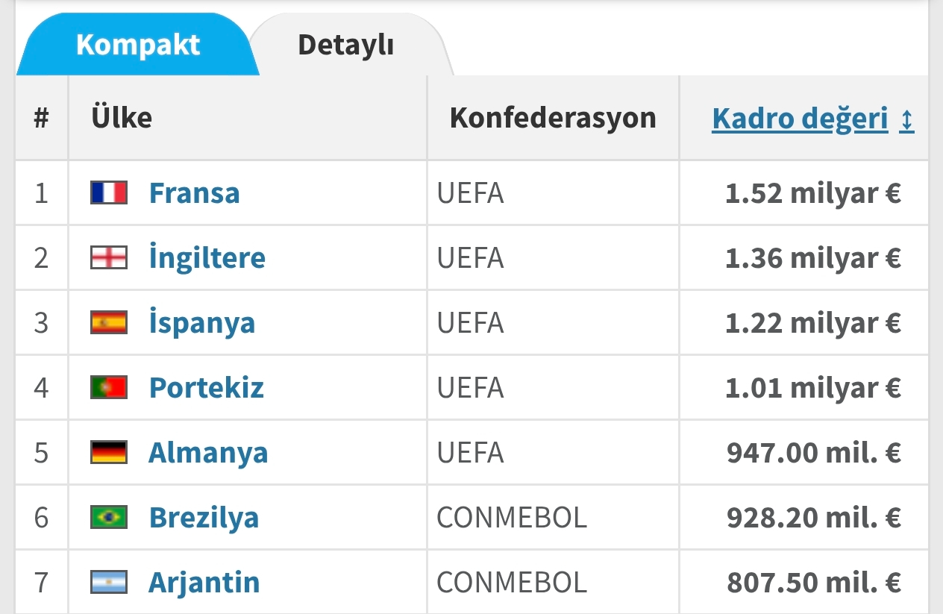The image size is (943, 614).
Task: Click the Portugal flag icon
Action: pyautogui.click(x=109, y=388)
